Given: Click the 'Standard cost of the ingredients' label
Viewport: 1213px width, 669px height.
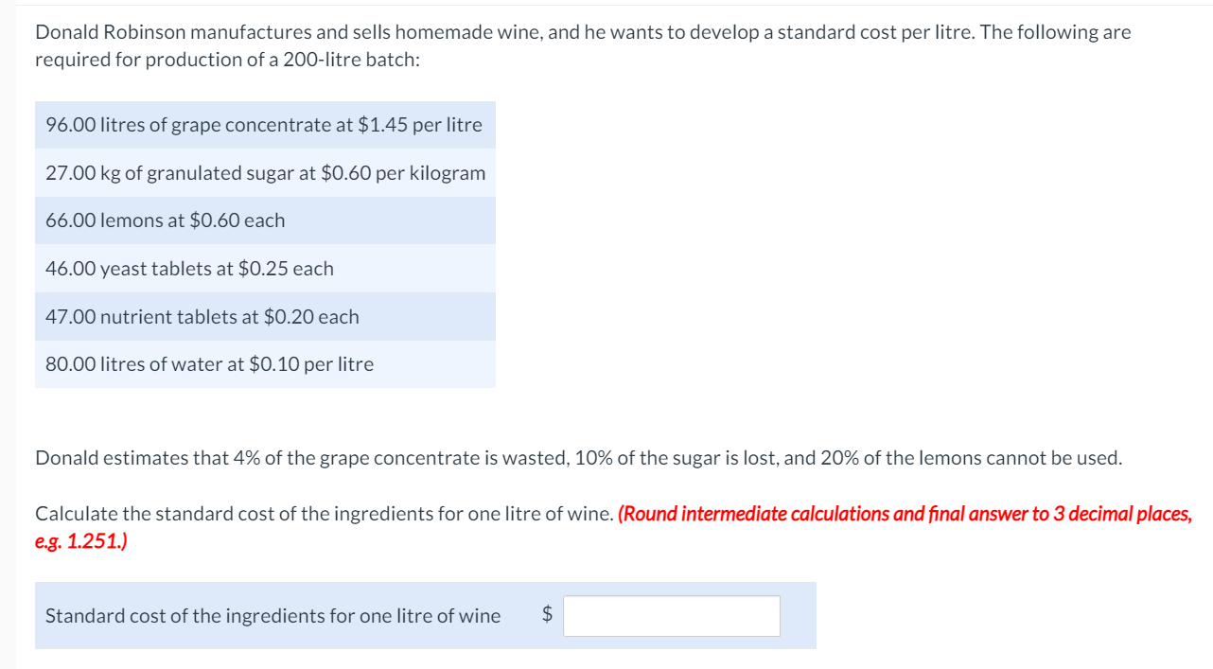Looking at the screenshot, I should [x=272, y=616].
